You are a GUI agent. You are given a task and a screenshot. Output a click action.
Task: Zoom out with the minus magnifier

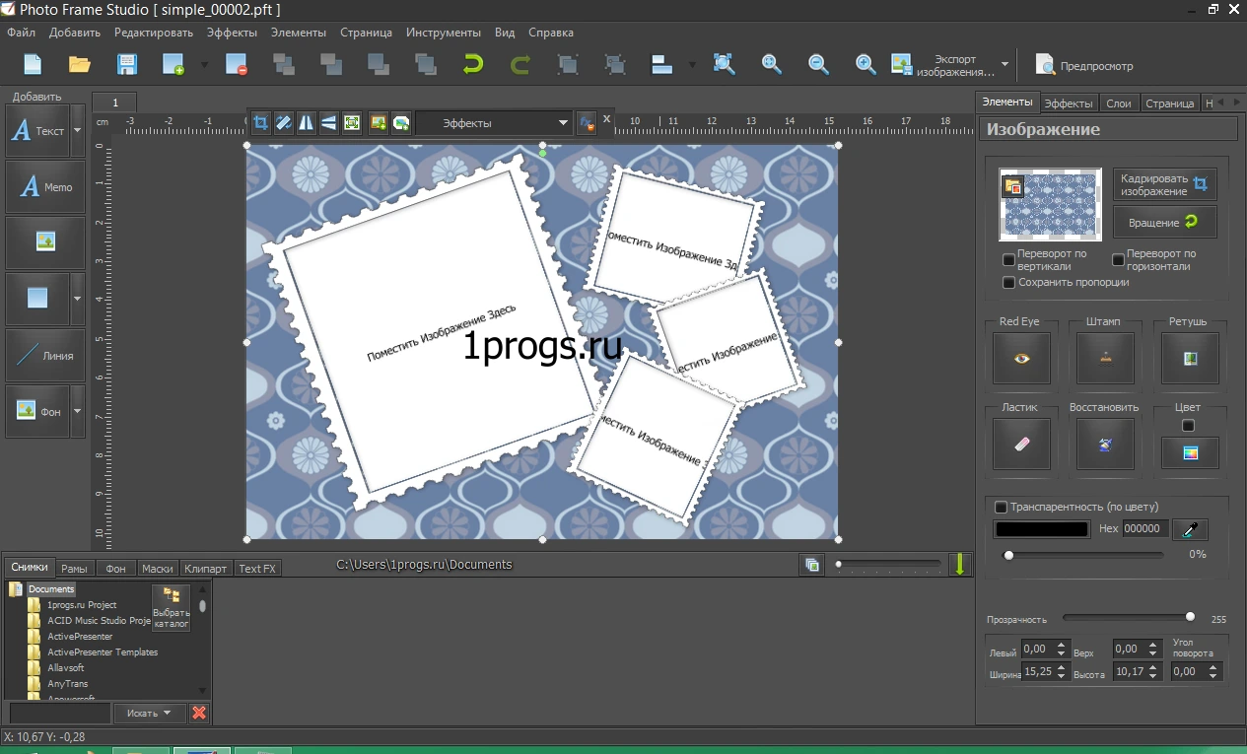[x=818, y=65]
